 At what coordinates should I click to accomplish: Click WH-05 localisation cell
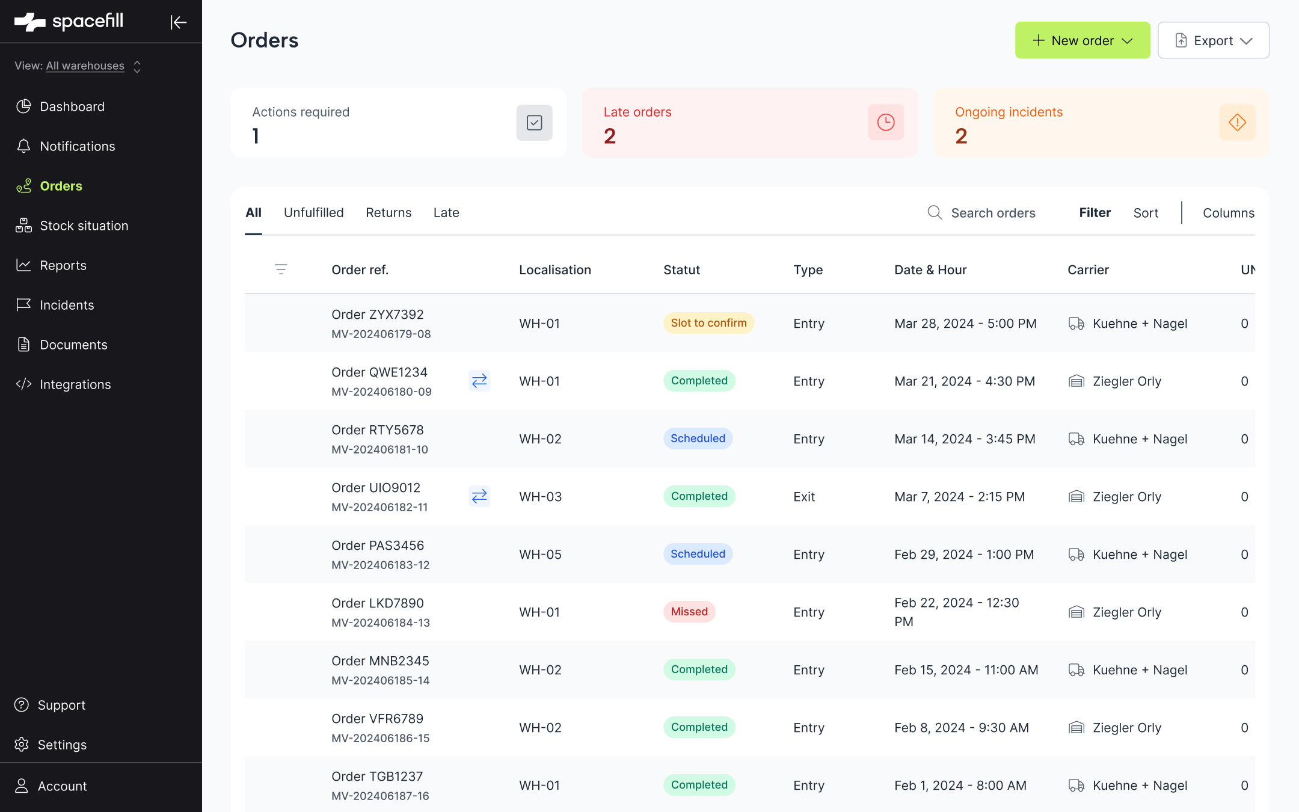(540, 555)
